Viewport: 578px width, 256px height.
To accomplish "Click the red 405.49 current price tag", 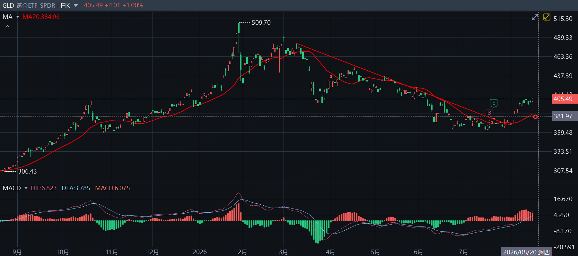I will coord(565,99).
